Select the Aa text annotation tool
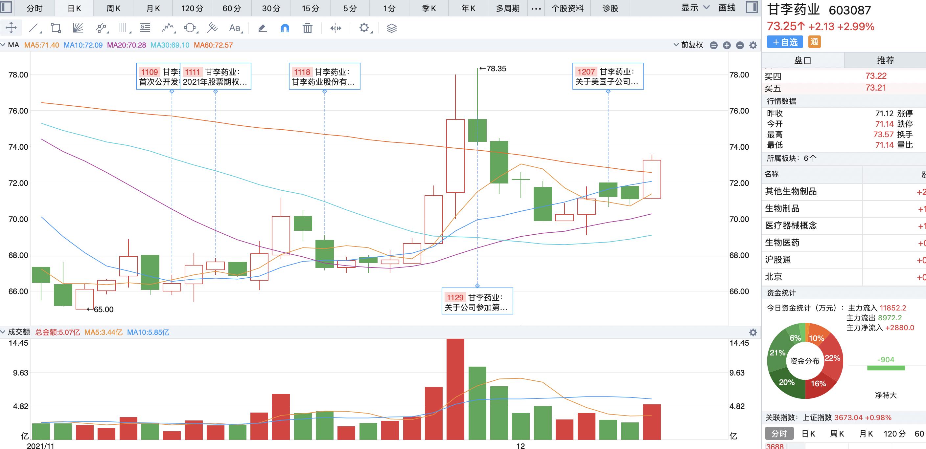Image resolution: width=926 pixels, height=449 pixels. (x=234, y=28)
